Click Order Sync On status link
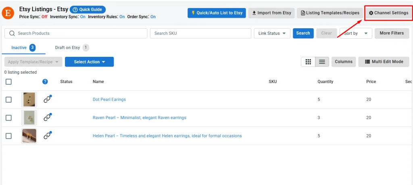This screenshot has height=185, width=413. point(153,17)
